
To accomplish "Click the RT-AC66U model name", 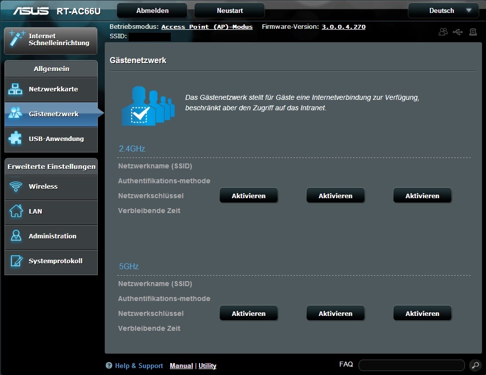I will click(x=78, y=11).
